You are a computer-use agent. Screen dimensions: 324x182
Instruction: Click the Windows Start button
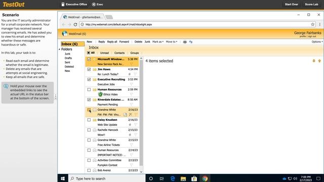(x=63, y=178)
